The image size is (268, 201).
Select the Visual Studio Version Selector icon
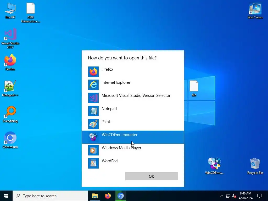93,98
